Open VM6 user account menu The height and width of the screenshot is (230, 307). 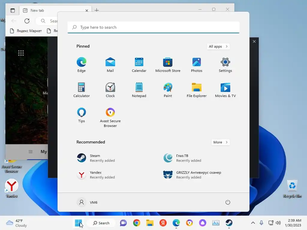tap(87, 202)
